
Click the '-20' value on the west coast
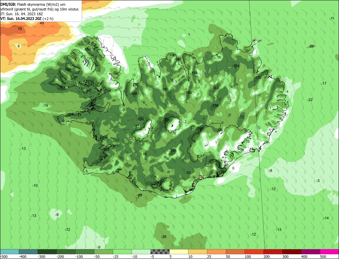pyautogui.click(x=105, y=139)
